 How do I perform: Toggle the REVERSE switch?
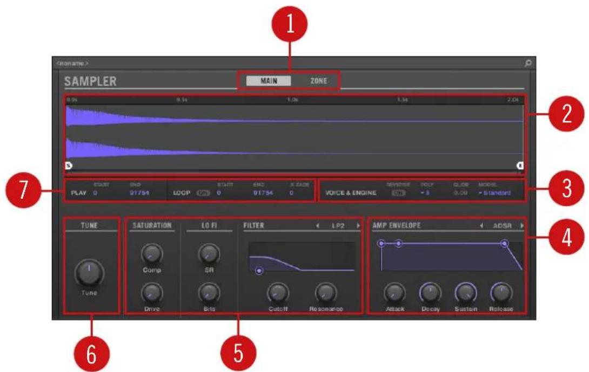pos(399,193)
